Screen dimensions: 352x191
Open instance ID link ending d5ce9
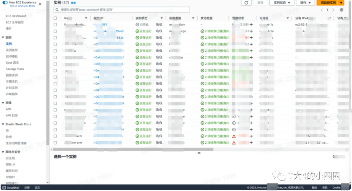pos(109,31)
